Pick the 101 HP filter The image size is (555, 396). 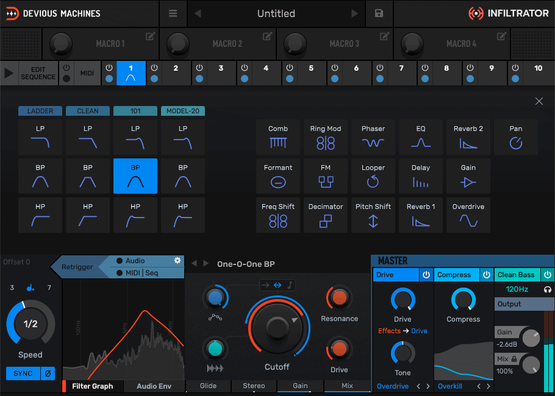135,215
